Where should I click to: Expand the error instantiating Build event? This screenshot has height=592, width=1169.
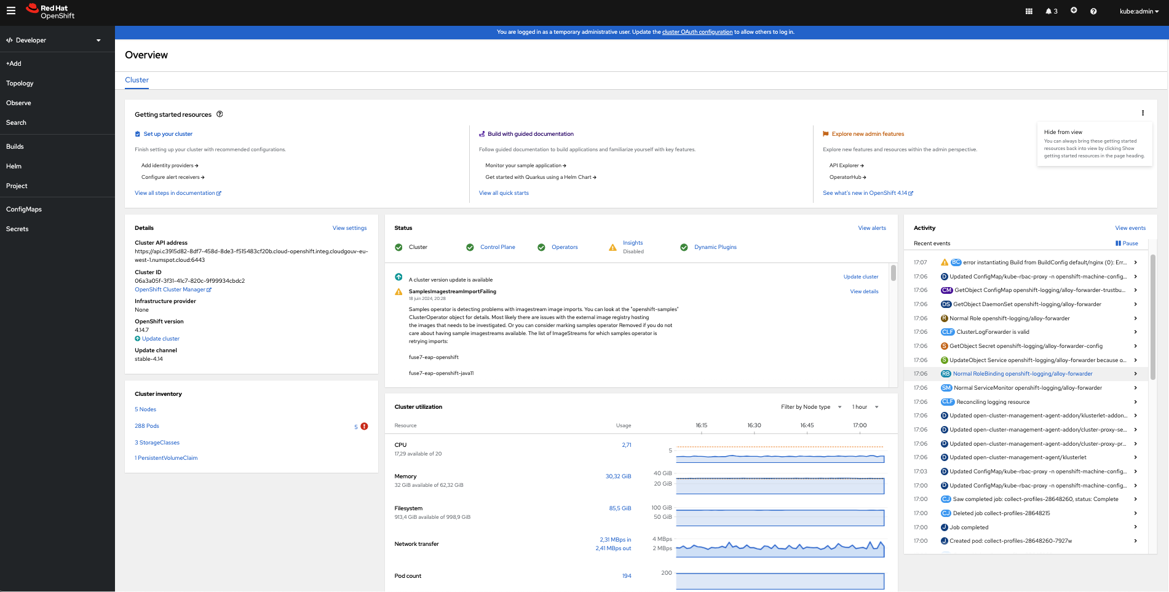(1135, 262)
